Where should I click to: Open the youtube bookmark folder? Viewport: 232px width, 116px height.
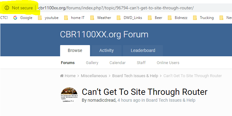click(48, 18)
